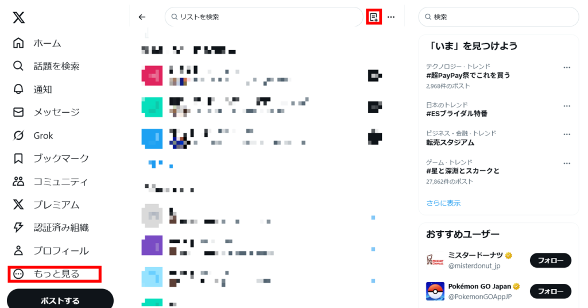Open options for 転売スタジアム trend

(567, 134)
